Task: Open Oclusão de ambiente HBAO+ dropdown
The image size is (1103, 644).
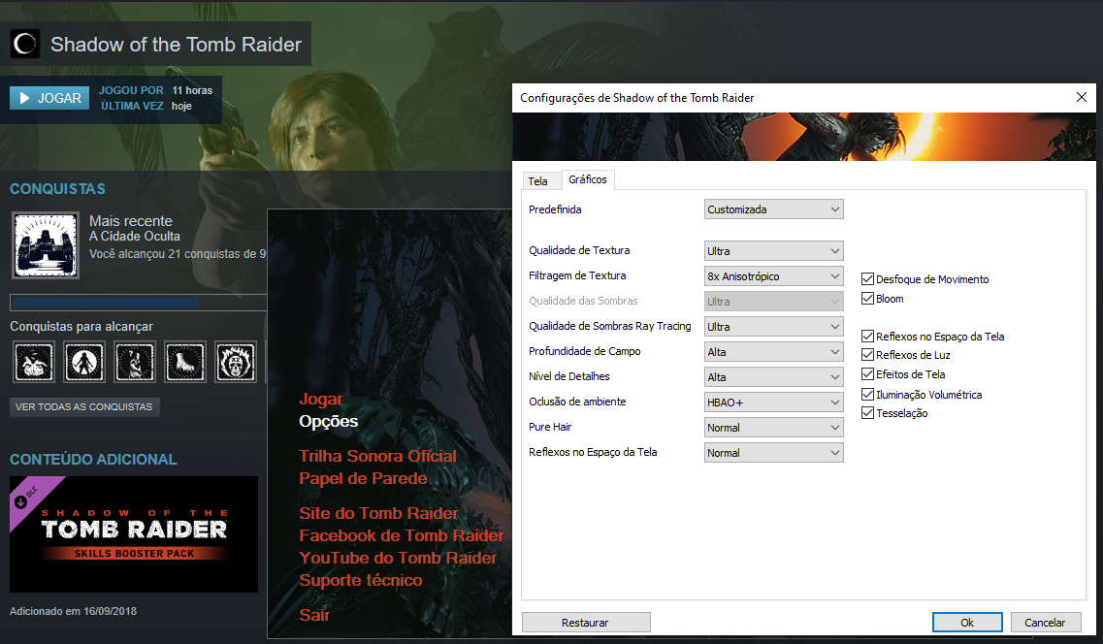Action: tap(774, 402)
